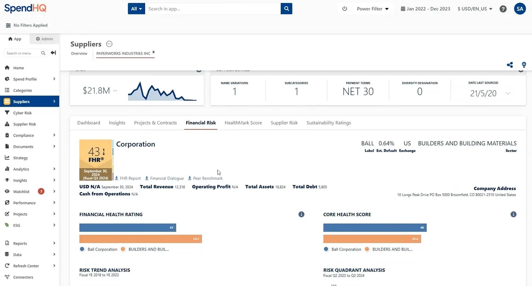The height and width of the screenshot is (286, 532).
Task: Open the Projects & Contracts tab
Action: (155, 123)
